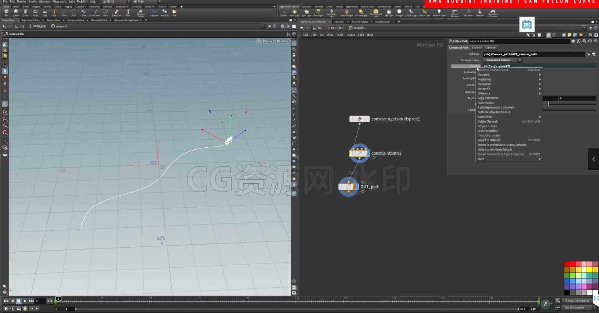Select Delete Channels in the context menu
The height and width of the screenshot is (313, 599).
(509, 122)
